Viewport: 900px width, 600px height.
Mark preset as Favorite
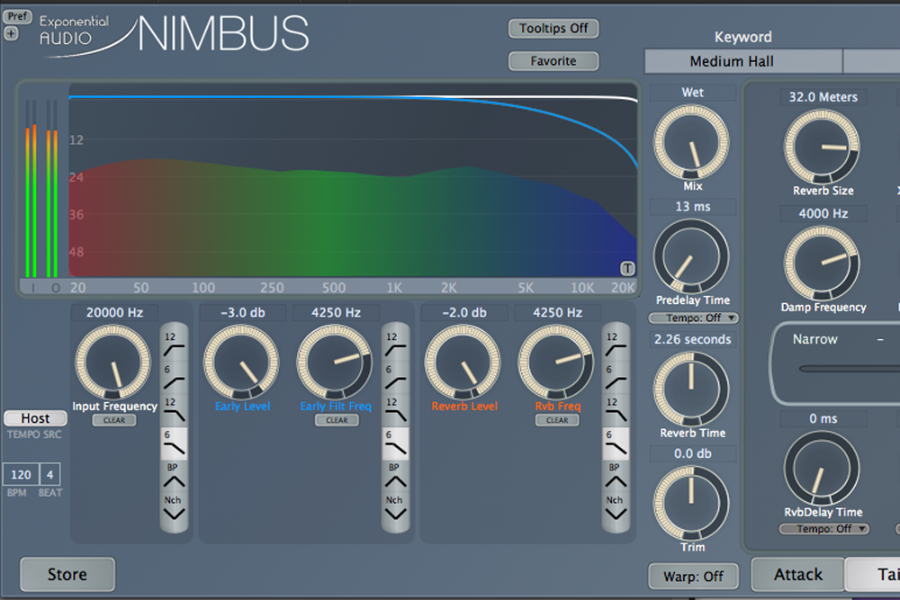553,61
